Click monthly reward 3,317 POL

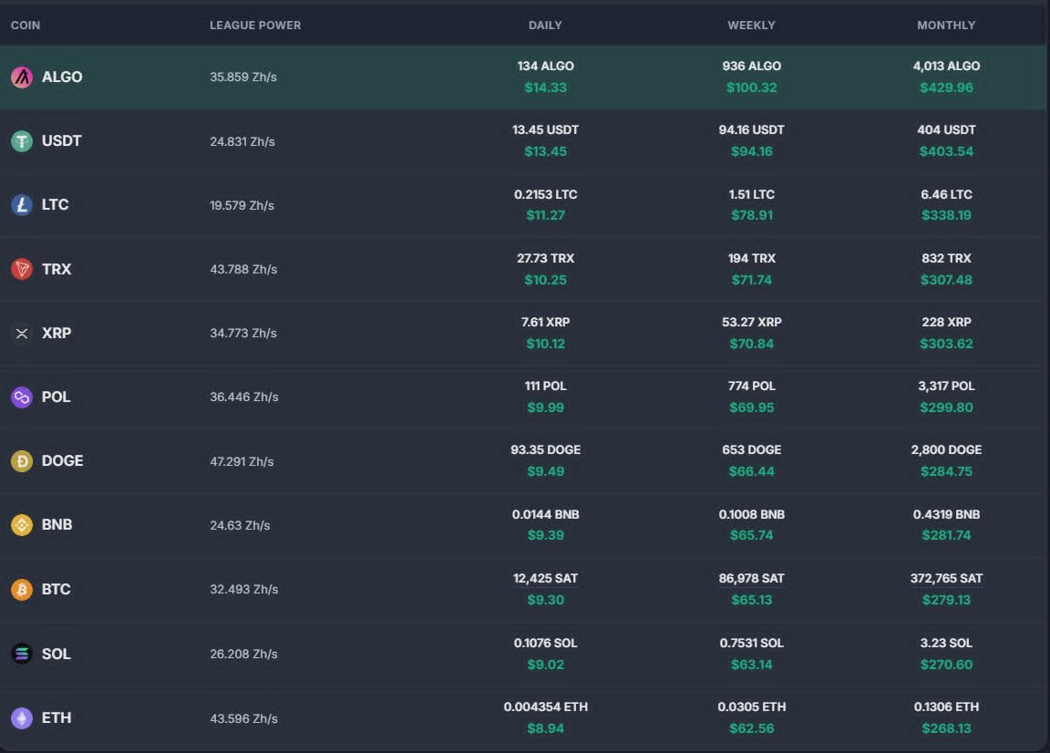[946, 386]
